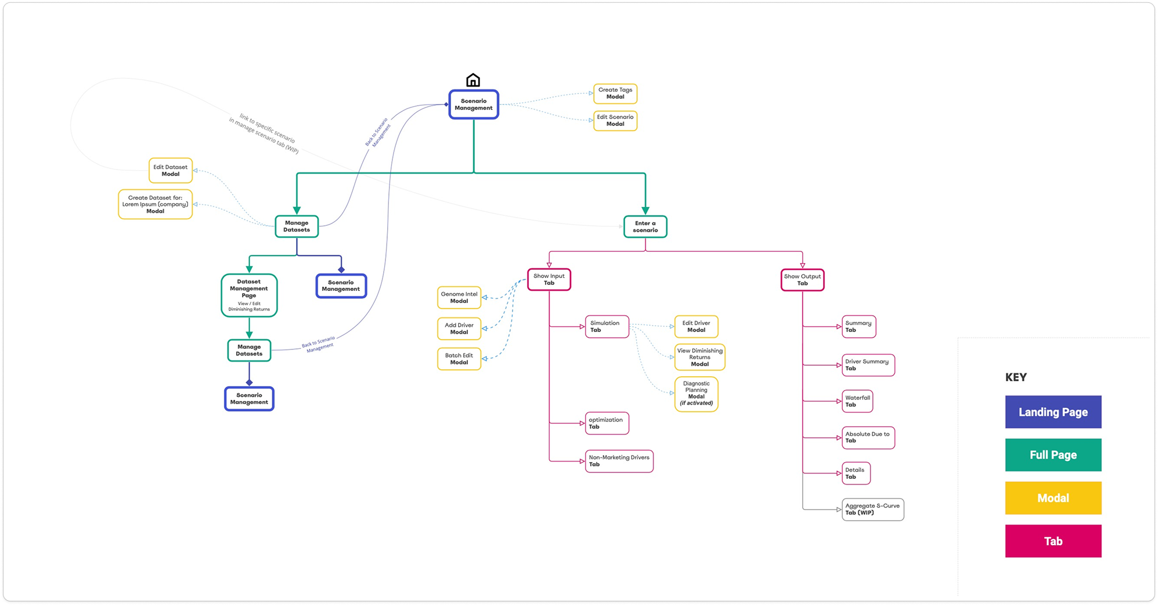Click the 'link to specific scenario' connector label
Screen dimensions: 1158x606
click(x=264, y=134)
